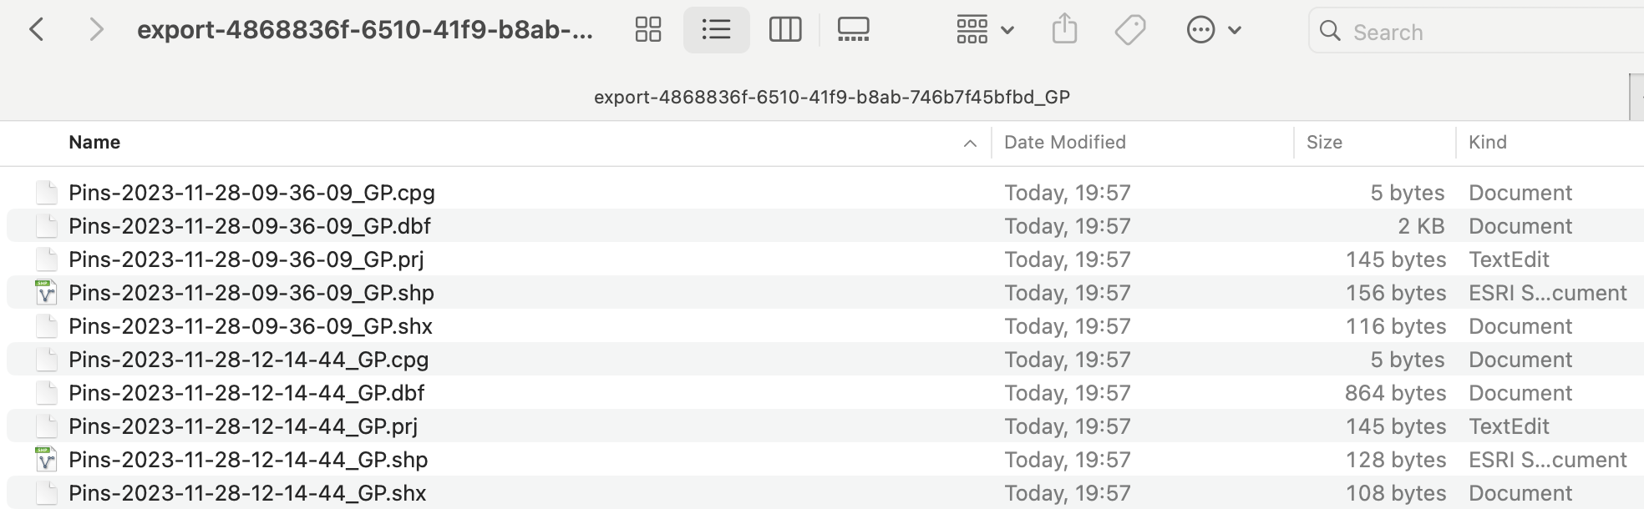Switch to column view

point(784,30)
